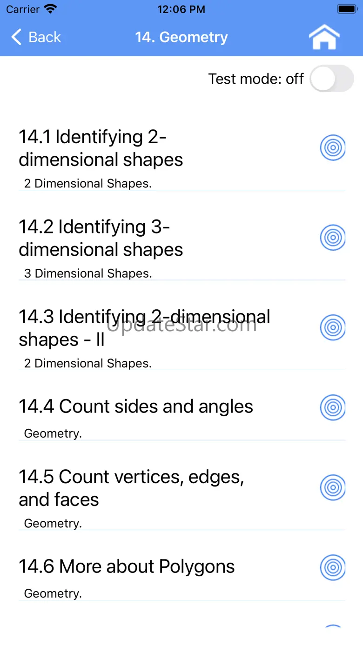The image size is (363, 645).
Task: Tap the 14. Geometry header title
Action: tap(181, 37)
